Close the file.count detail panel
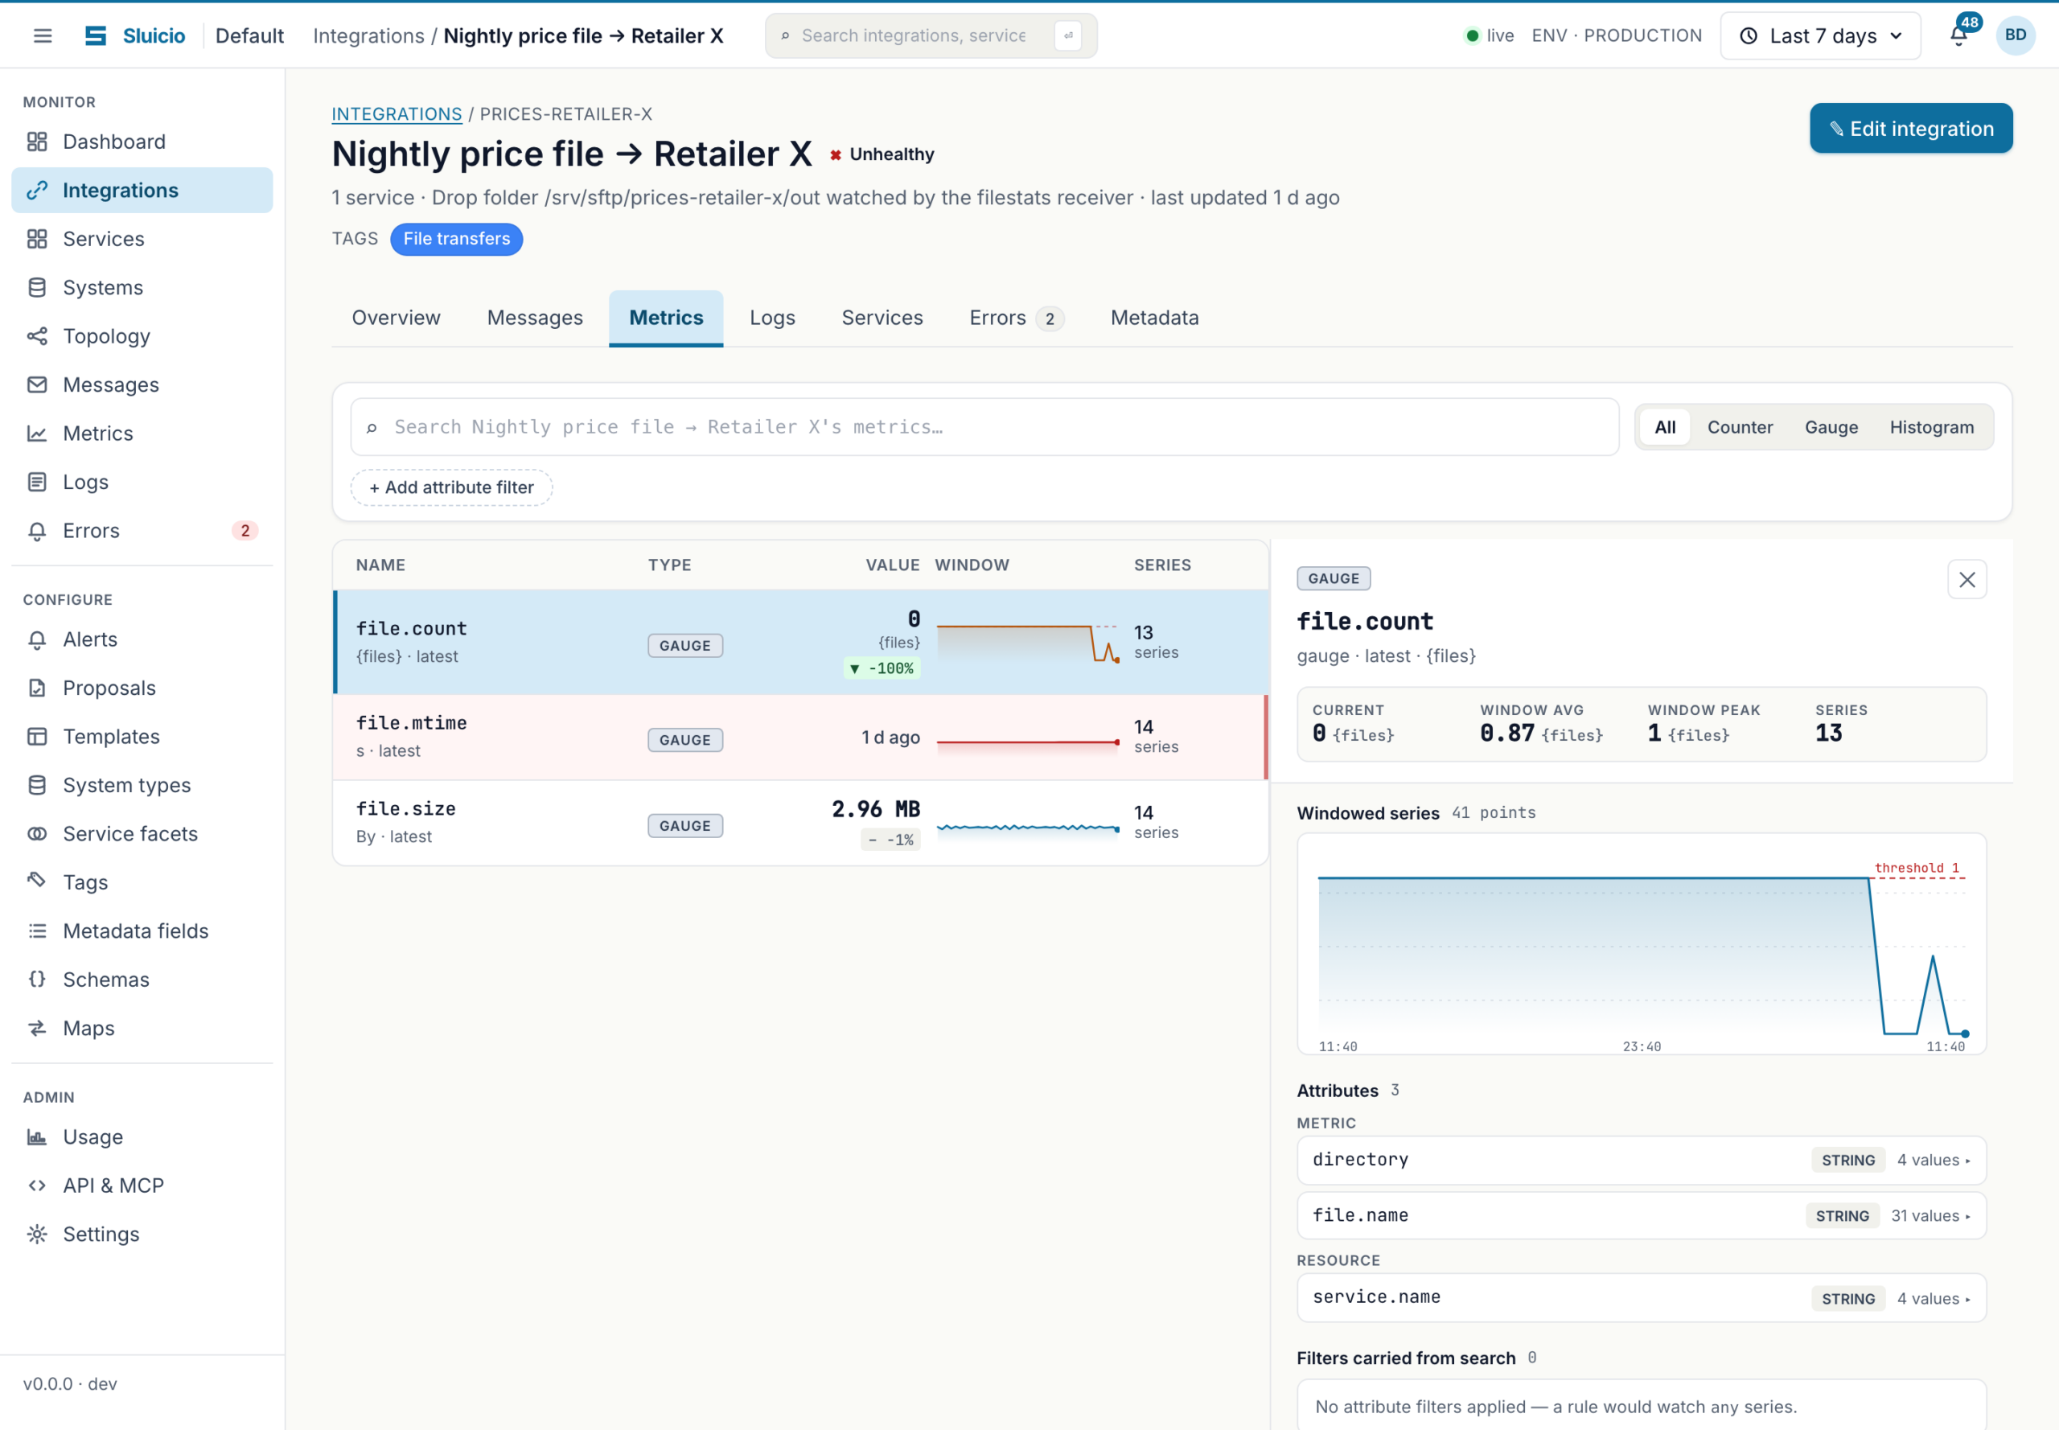Image resolution: width=2059 pixels, height=1430 pixels. 1967,580
